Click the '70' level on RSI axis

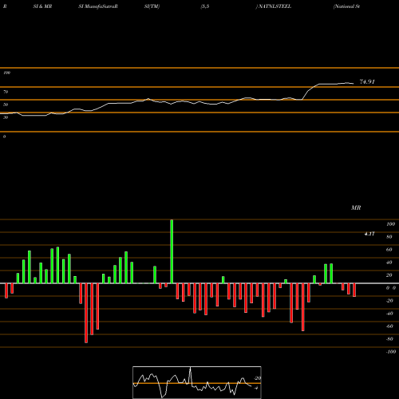click(x=6, y=92)
